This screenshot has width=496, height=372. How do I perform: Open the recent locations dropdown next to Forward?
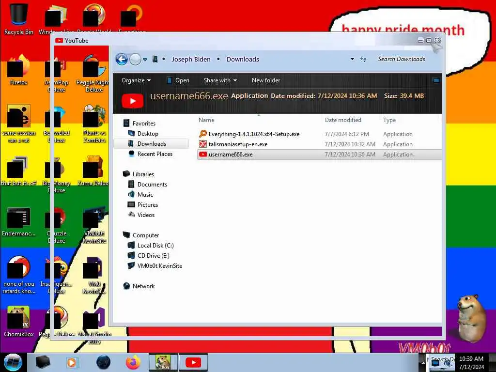point(145,60)
